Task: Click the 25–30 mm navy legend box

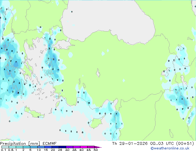Action: coord(62,147)
